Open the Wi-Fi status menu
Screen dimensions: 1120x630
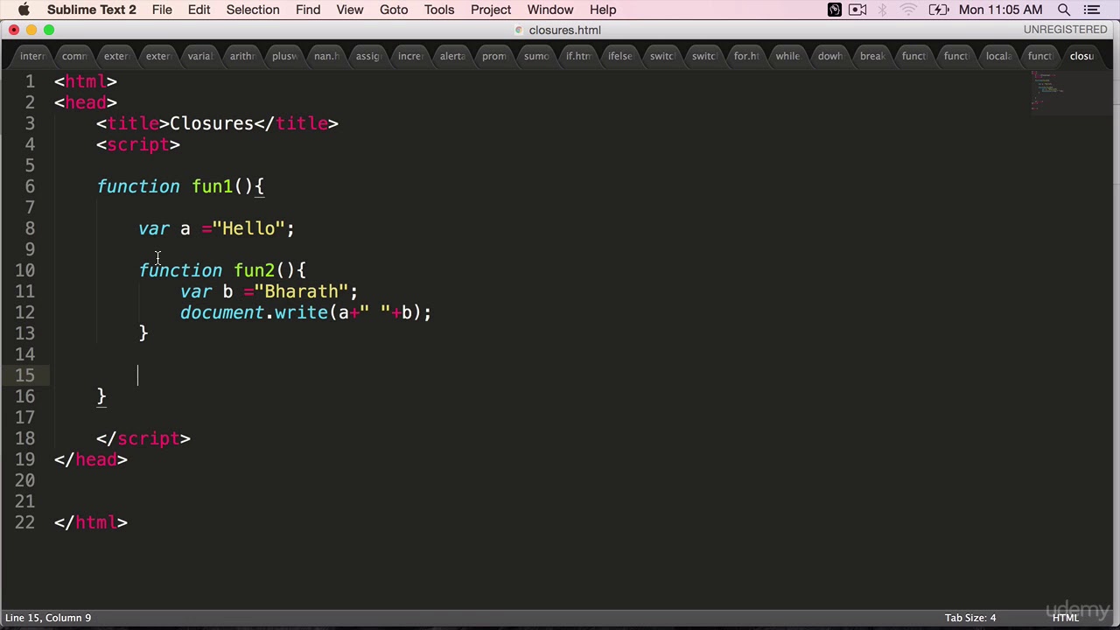(909, 10)
